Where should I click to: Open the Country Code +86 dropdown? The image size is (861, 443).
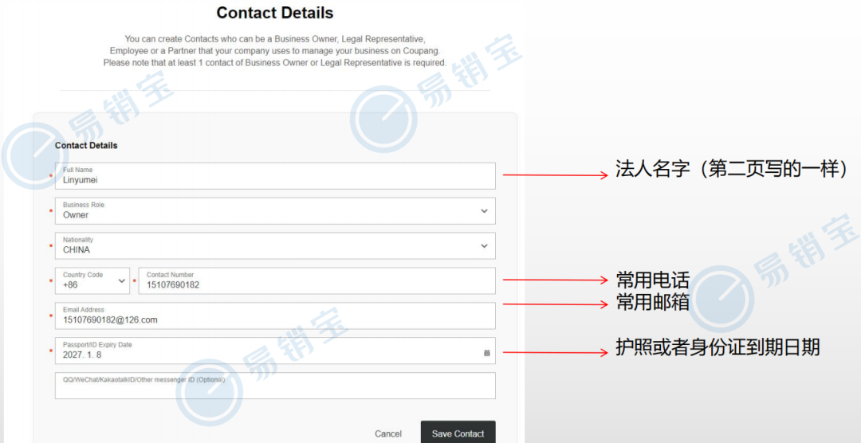click(92, 281)
